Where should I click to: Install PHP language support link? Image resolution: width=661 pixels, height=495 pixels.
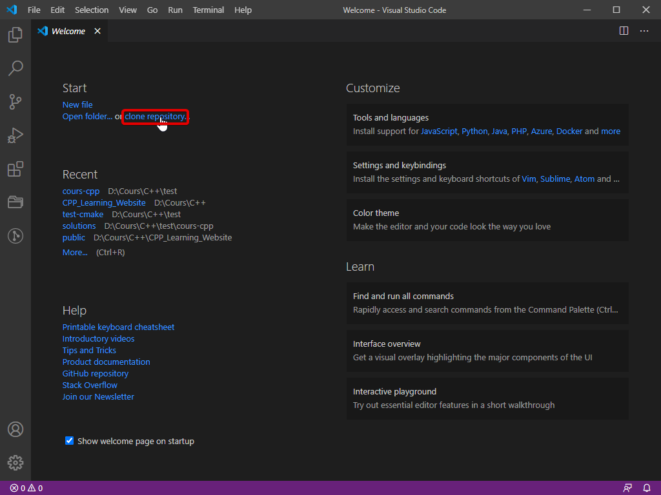[519, 131]
